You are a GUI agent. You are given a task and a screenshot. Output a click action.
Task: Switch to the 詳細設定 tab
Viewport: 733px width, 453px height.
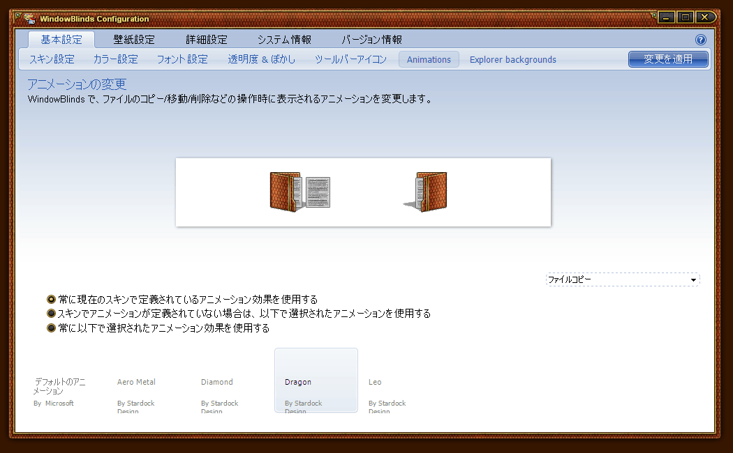pos(207,40)
